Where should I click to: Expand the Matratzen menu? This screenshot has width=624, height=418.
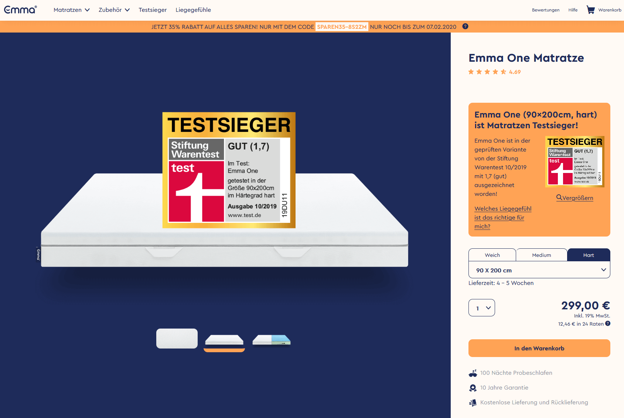71,10
